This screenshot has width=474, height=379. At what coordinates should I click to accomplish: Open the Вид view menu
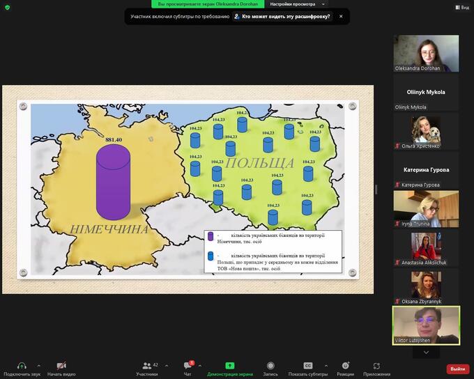pos(461,7)
